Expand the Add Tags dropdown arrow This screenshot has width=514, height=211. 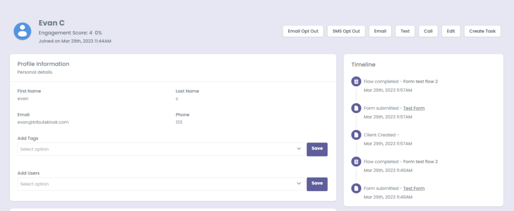(x=298, y=149)
